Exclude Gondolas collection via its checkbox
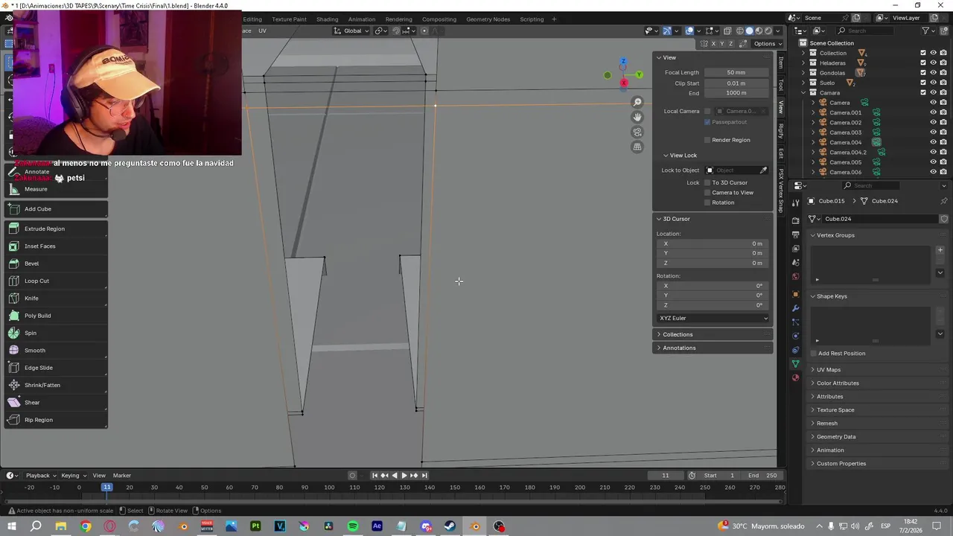This screenshot has width=953, height=536. point(923,73)
